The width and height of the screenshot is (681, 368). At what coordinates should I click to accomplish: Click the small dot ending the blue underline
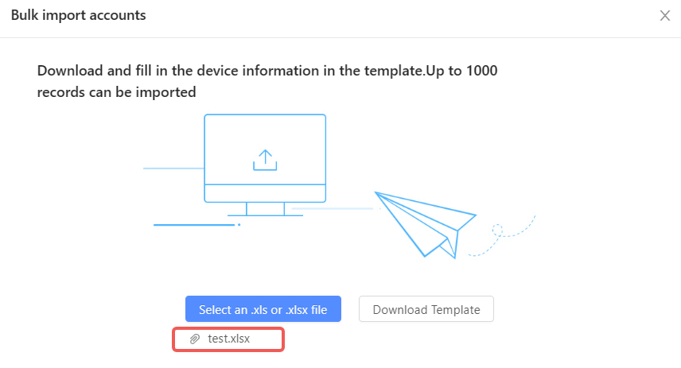click(x=239, y=225)
